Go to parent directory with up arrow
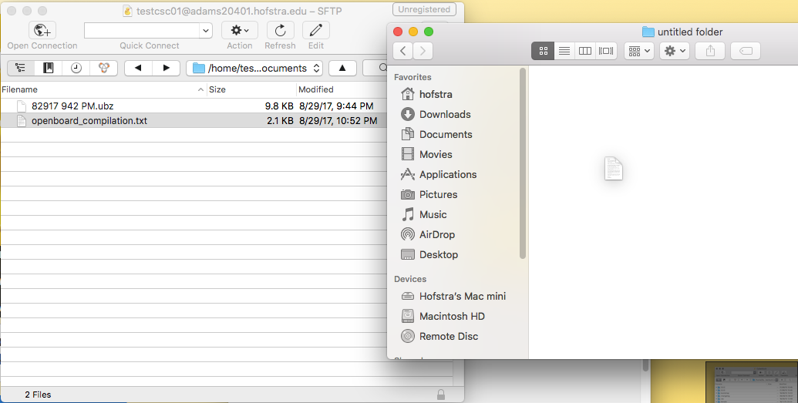The height and width of the screenshot is (403, 798). (342, 68)
